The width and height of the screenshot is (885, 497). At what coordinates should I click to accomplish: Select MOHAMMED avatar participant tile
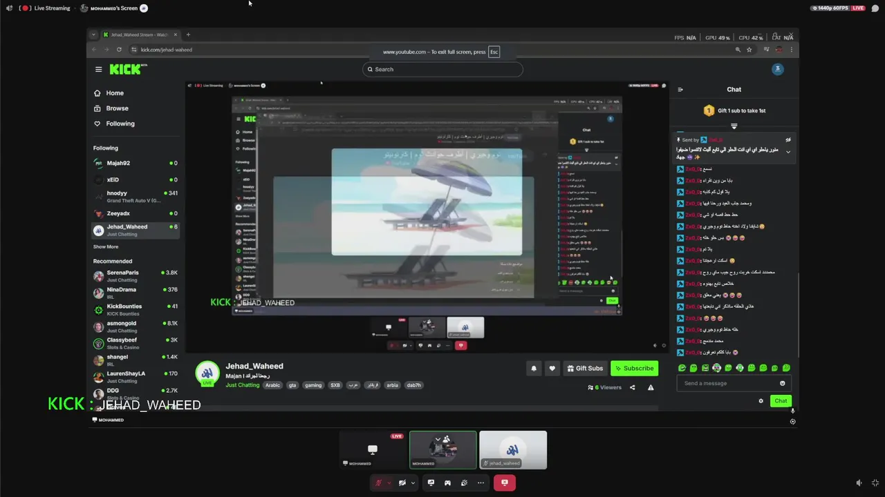click(442, 450)
